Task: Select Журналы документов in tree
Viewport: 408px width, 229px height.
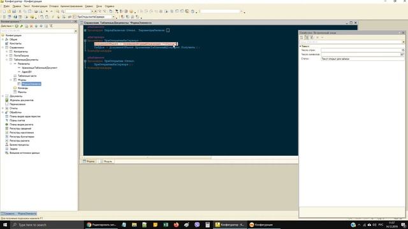Action: tap(21, 101)
